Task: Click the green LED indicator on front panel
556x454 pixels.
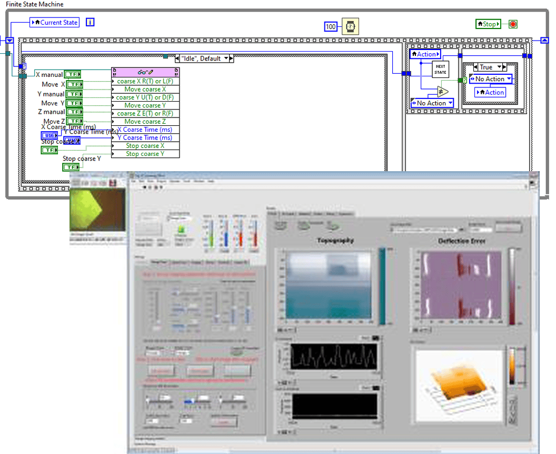Action: (181, 229)
